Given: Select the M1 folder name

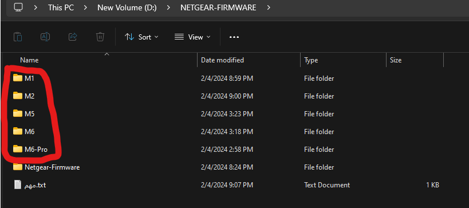Looking at the screenshot, I should coord(29,79).
